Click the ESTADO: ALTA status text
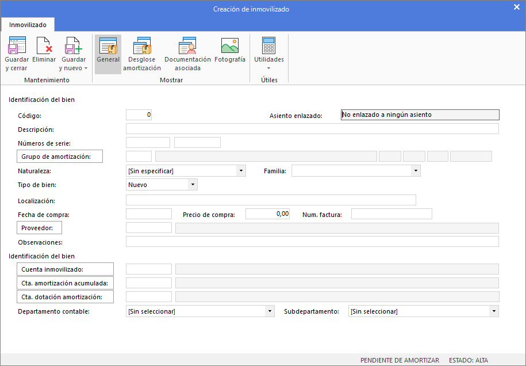The height and width of the screenshot is (366, 526). (469, 360)
